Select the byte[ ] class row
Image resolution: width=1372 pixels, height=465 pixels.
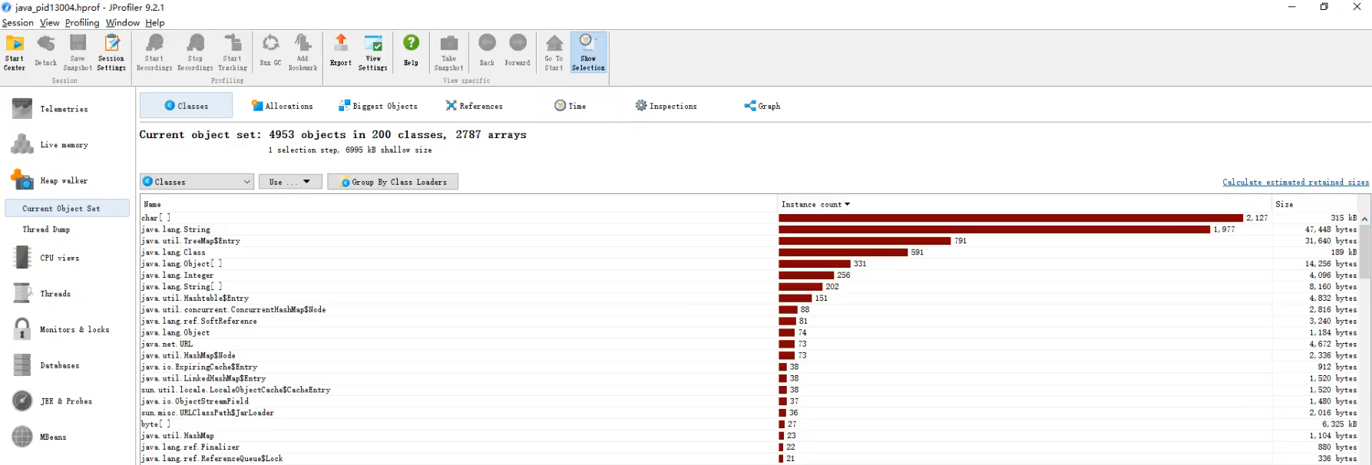coord(749,424)
